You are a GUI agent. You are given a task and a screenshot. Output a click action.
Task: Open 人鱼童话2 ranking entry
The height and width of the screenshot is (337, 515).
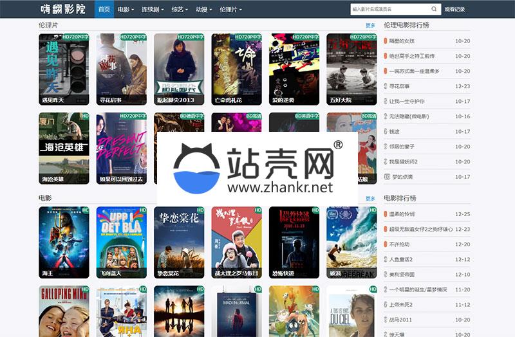[x=400, y=260]
